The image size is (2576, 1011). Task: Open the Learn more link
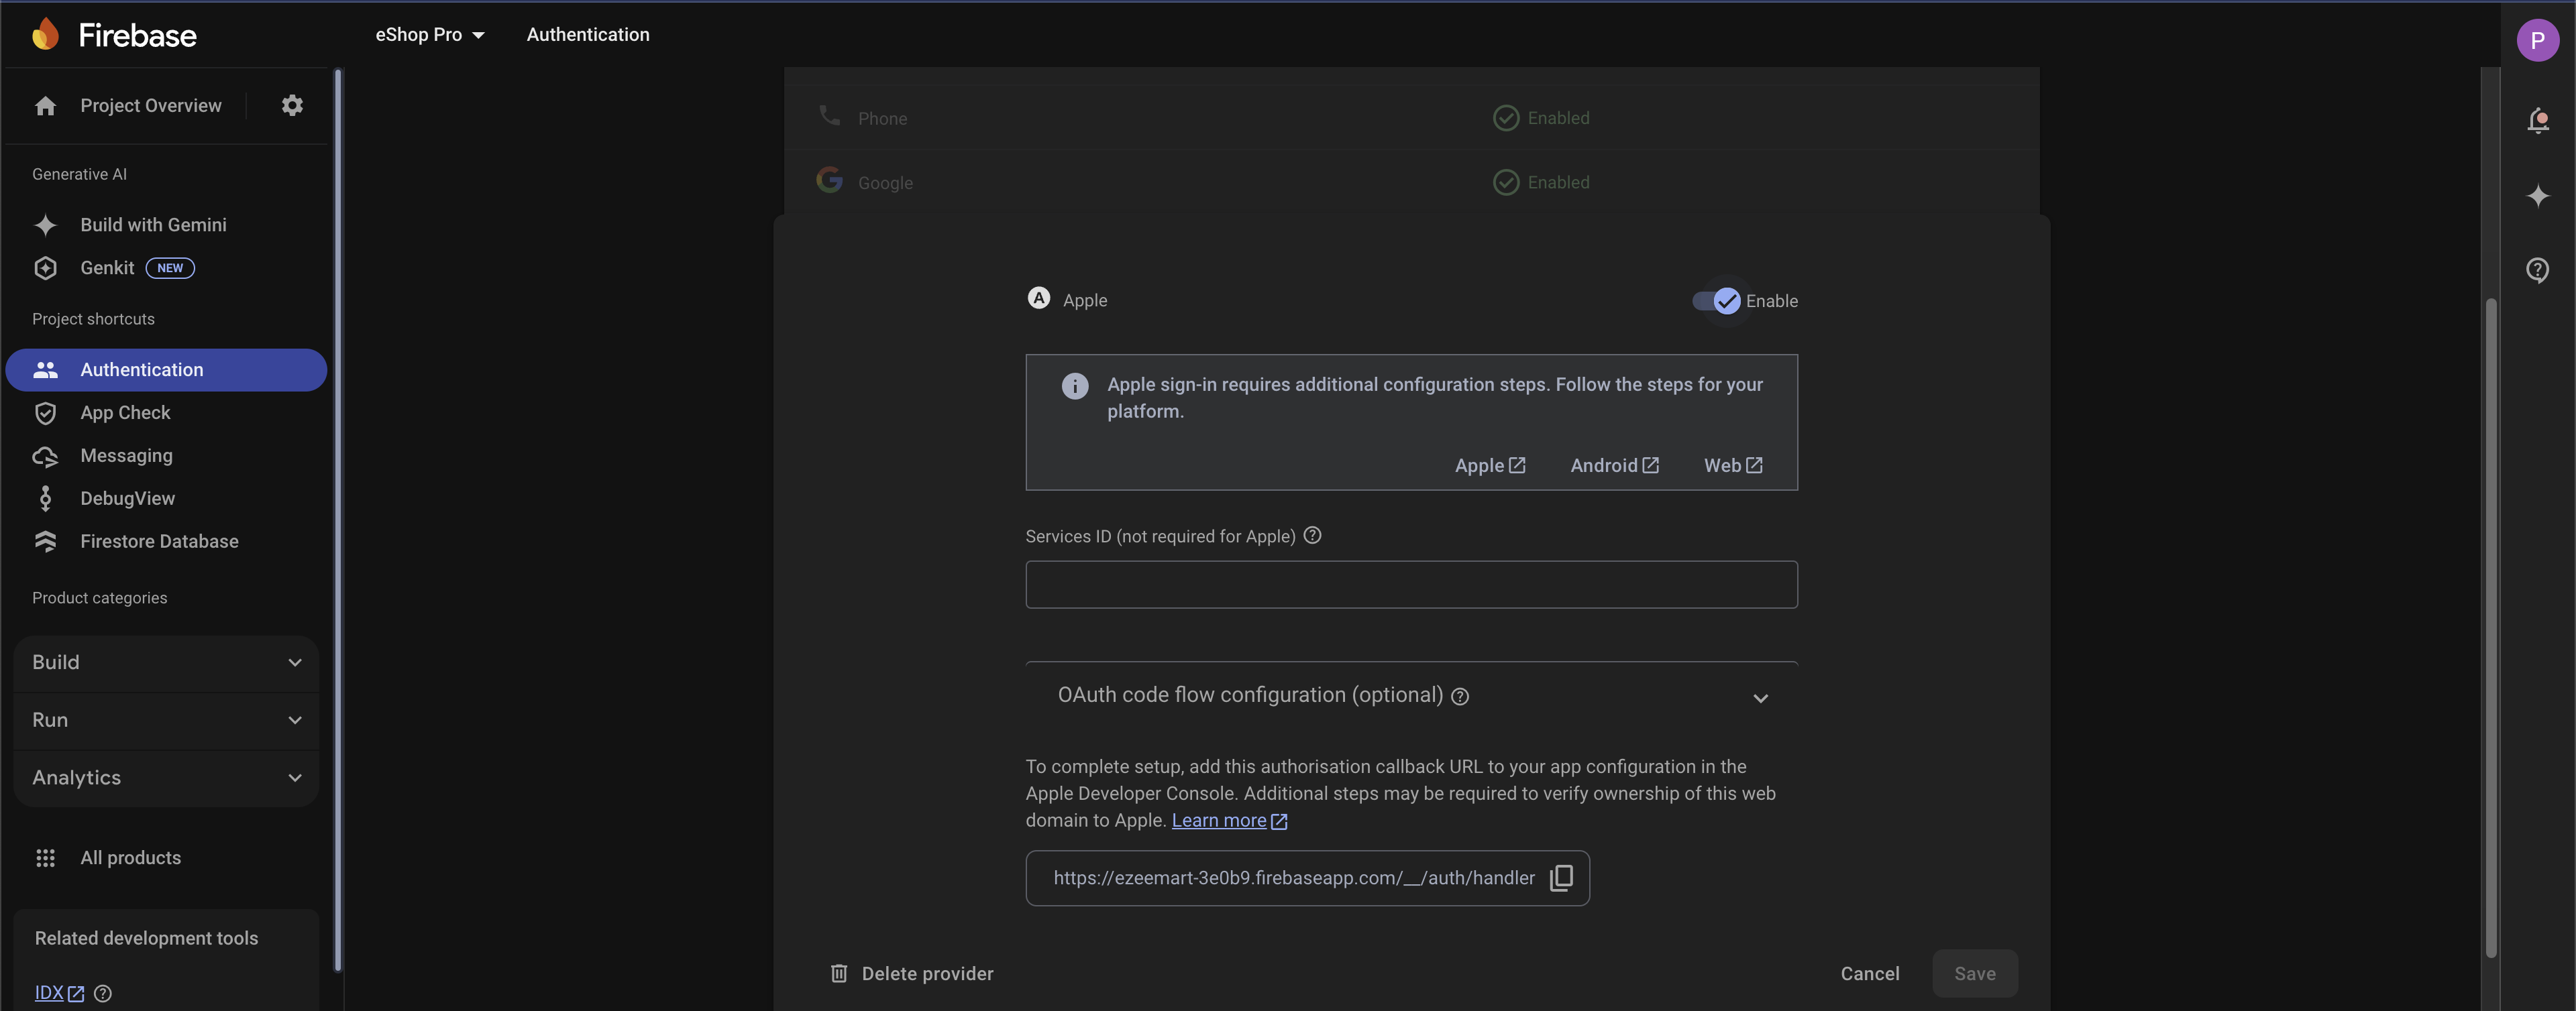pyautogui.click(x=1229, y=820)
